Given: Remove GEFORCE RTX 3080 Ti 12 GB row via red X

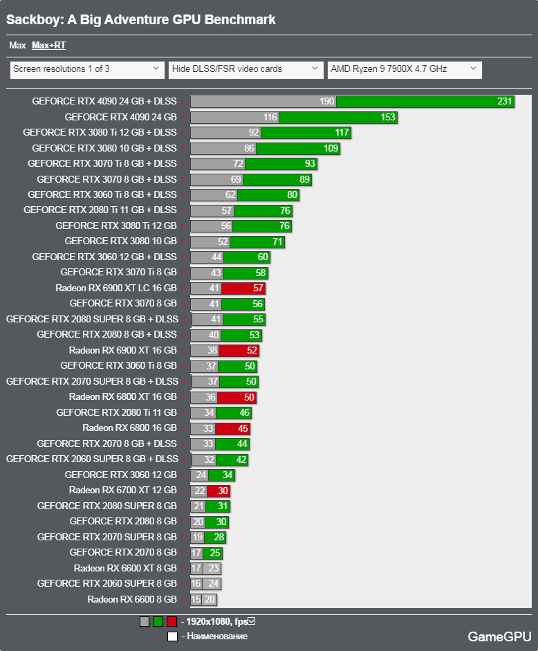Looking at the screenshot, I should 182,226.
